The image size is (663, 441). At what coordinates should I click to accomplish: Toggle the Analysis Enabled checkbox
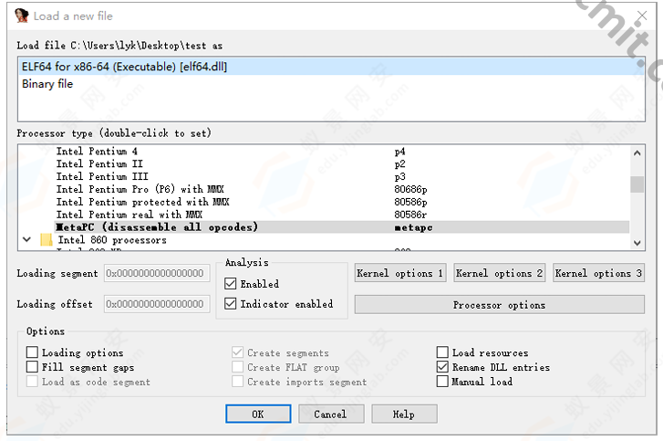(231, 284)
